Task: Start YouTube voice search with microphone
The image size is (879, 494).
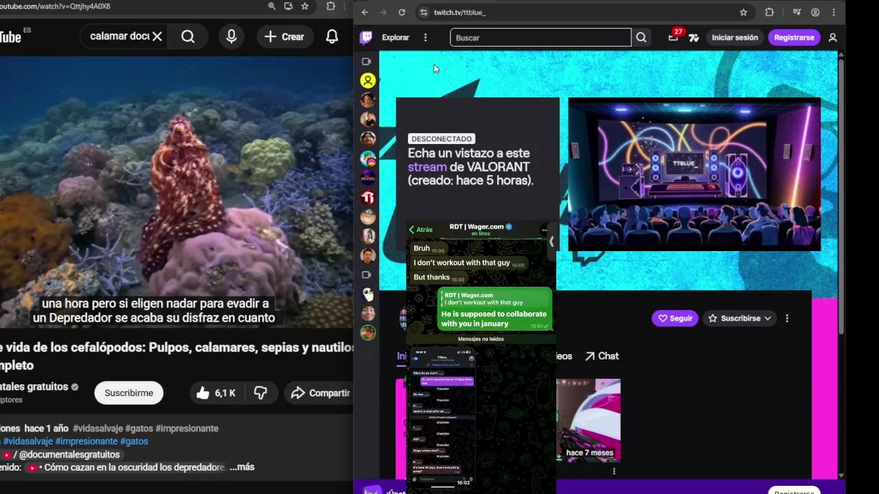Action: coord(231,36)
